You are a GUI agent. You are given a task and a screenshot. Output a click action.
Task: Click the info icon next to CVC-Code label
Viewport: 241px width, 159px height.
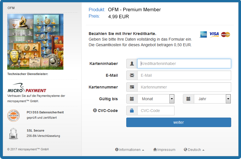pos(95,110)
